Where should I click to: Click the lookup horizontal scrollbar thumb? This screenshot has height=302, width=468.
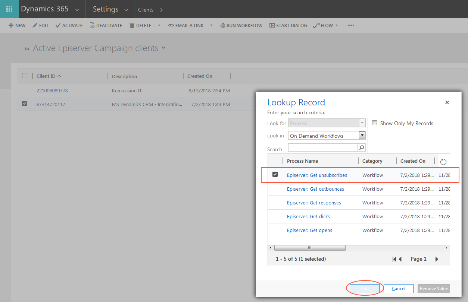[310, 248]
